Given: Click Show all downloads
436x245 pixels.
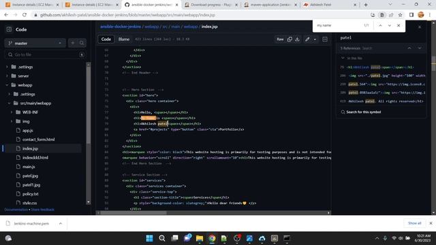Looking at the screenshot, I should [x=415, y=223].
